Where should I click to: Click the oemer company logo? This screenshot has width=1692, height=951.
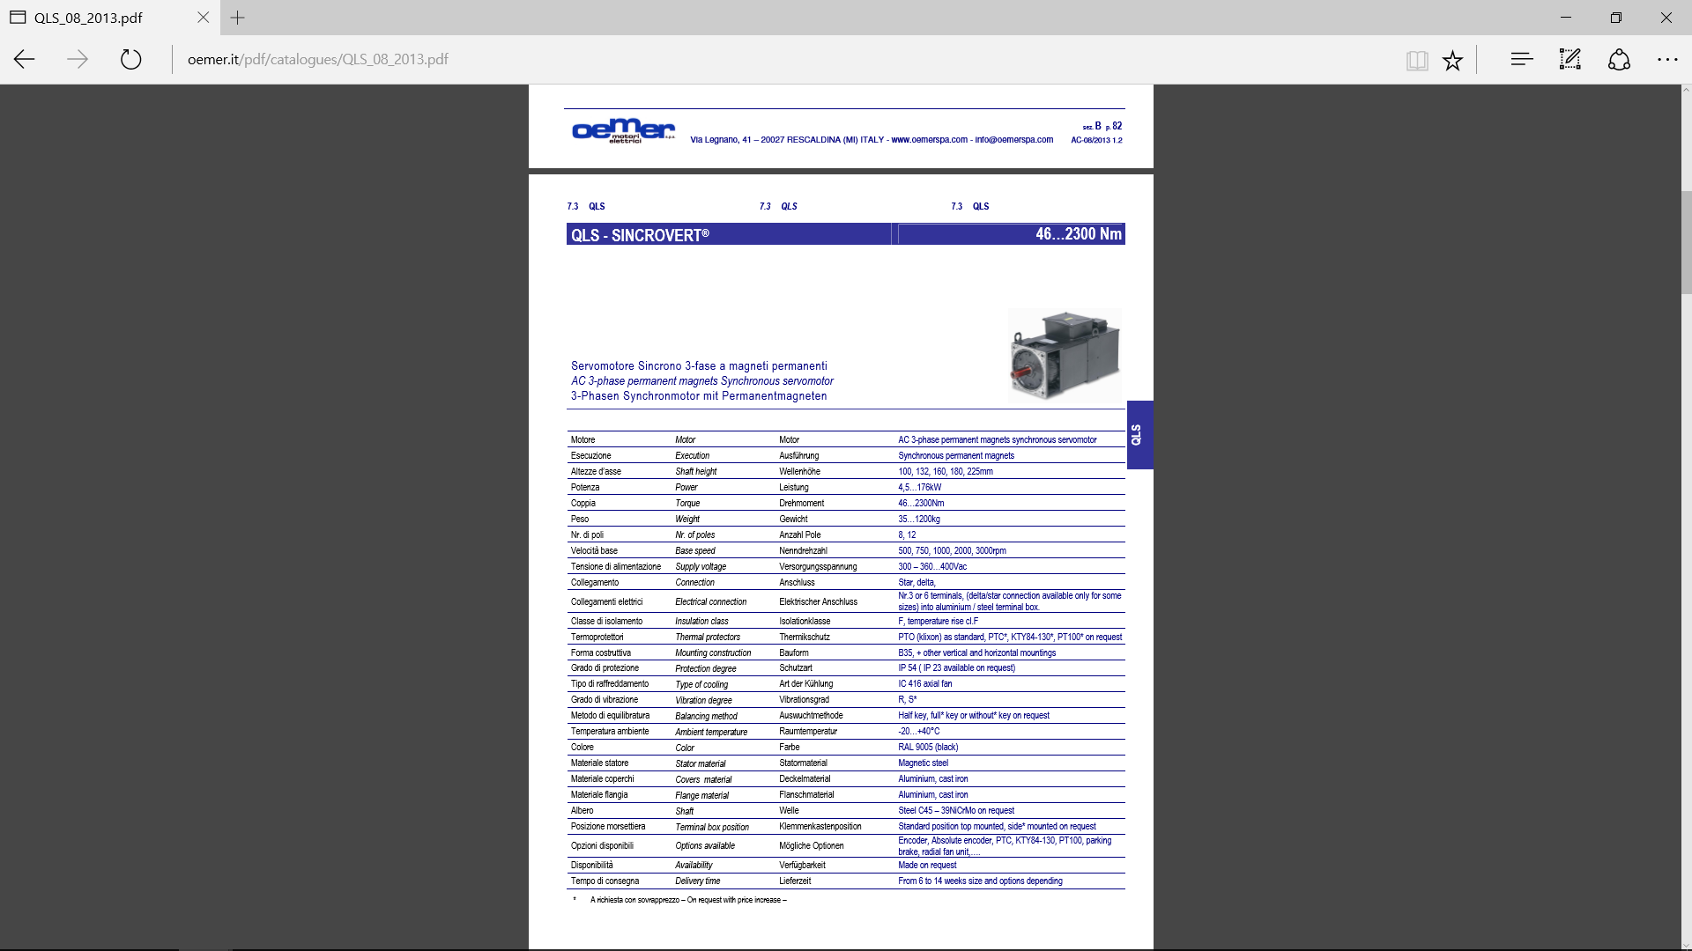[624, 131]
